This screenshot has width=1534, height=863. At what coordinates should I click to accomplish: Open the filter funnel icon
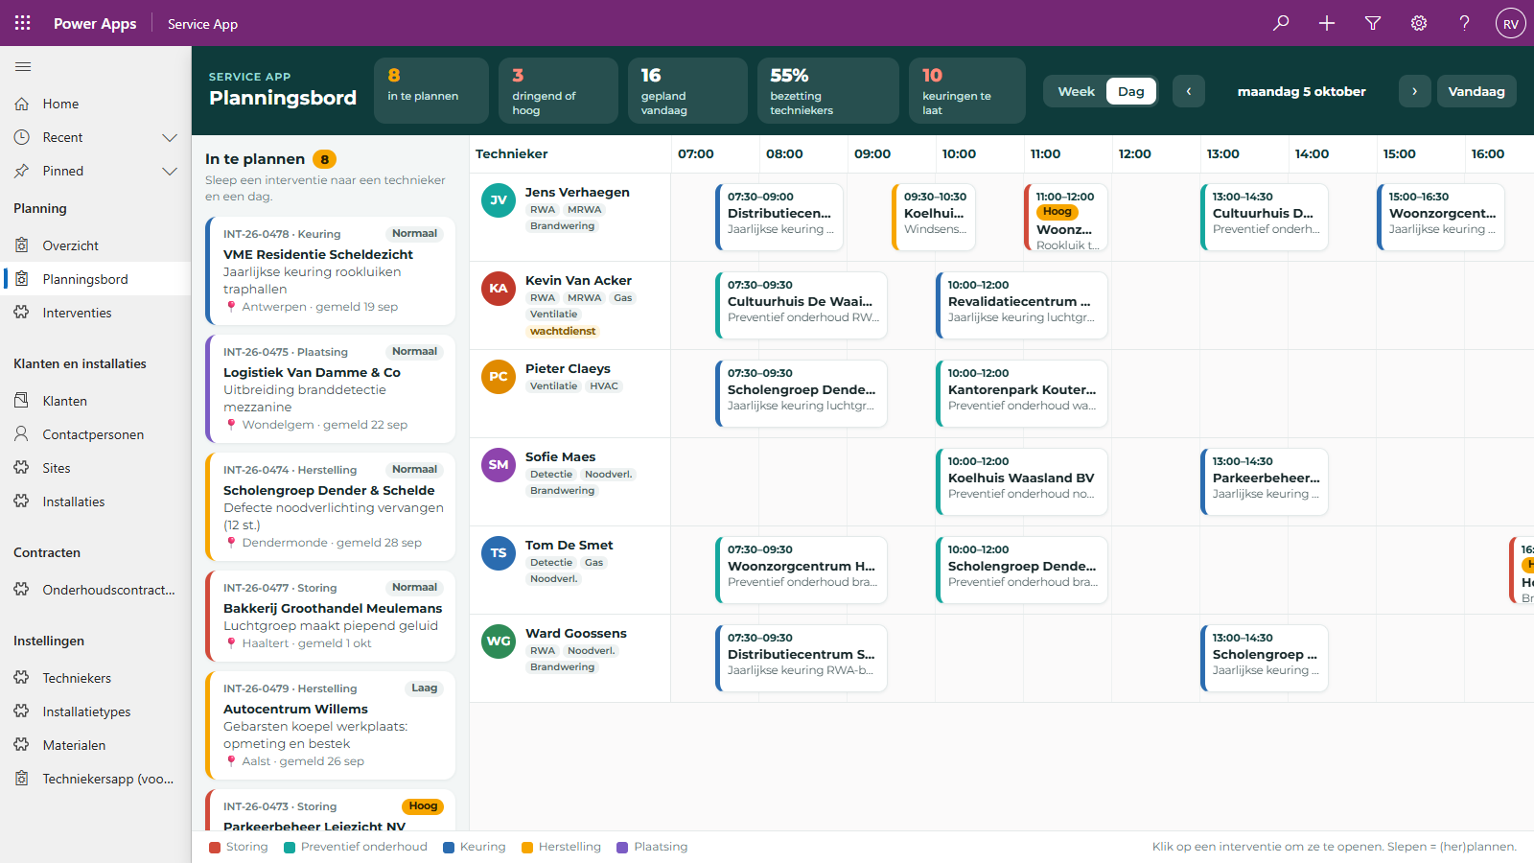pyautogui.click(x=1373, y=23)
